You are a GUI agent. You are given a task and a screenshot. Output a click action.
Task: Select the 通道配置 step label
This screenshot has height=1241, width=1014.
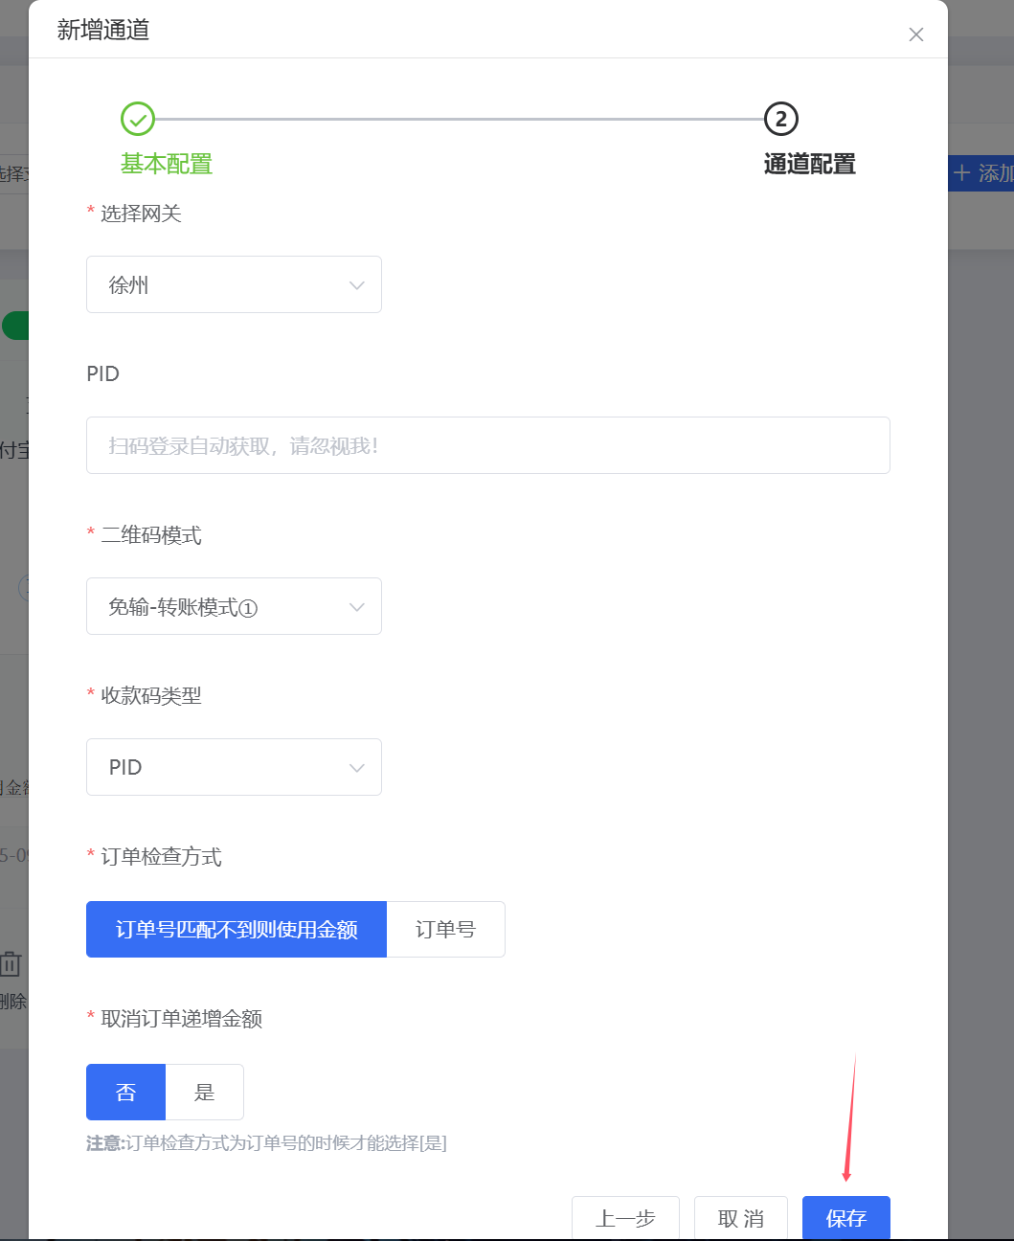tap(809, 165)
